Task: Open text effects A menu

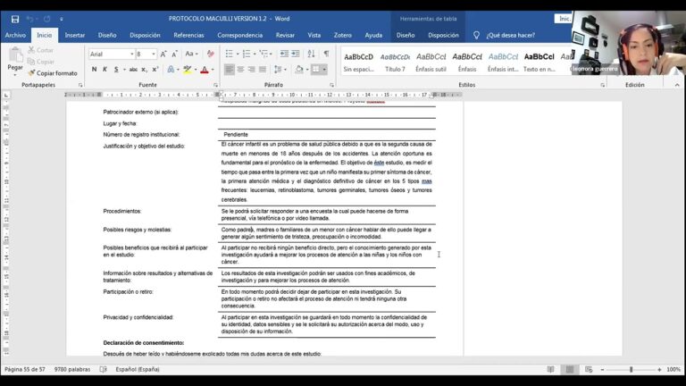Action: [171, 69]
